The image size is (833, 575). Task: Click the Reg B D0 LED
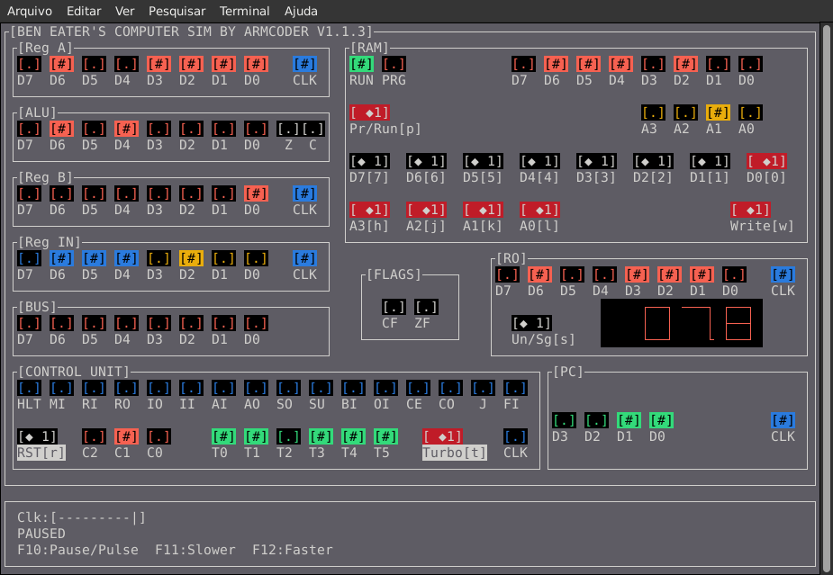[256, 193]
